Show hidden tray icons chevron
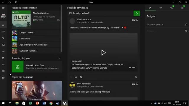This screenshot has width=189, height=106. tap(152, 103)
